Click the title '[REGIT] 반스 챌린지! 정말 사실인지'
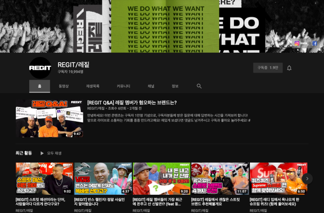 99,202
